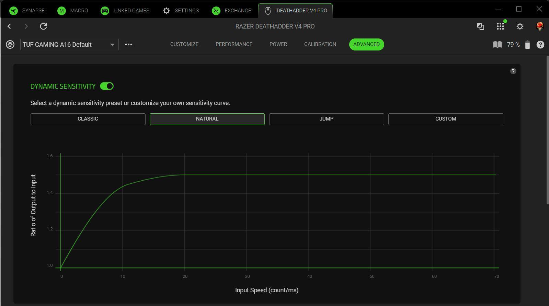Screen dimensions: 549x306
Task: Select the Classic sensitivity preset
Action: click(x=88, y=119)
